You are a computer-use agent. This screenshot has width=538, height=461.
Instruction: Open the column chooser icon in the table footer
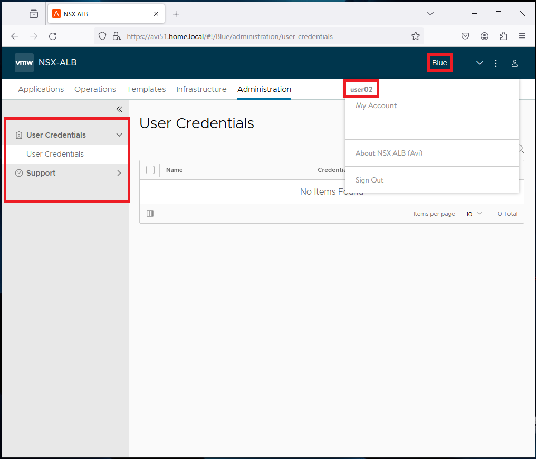(150, 214)
